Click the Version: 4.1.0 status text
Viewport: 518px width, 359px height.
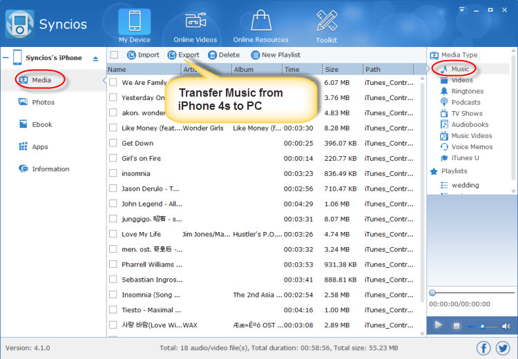tap(28, 348)
